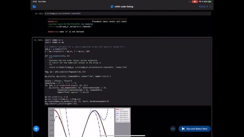Click the 'import numpy as np' line
The image size is (244, 137).
(x=54, y=42)
